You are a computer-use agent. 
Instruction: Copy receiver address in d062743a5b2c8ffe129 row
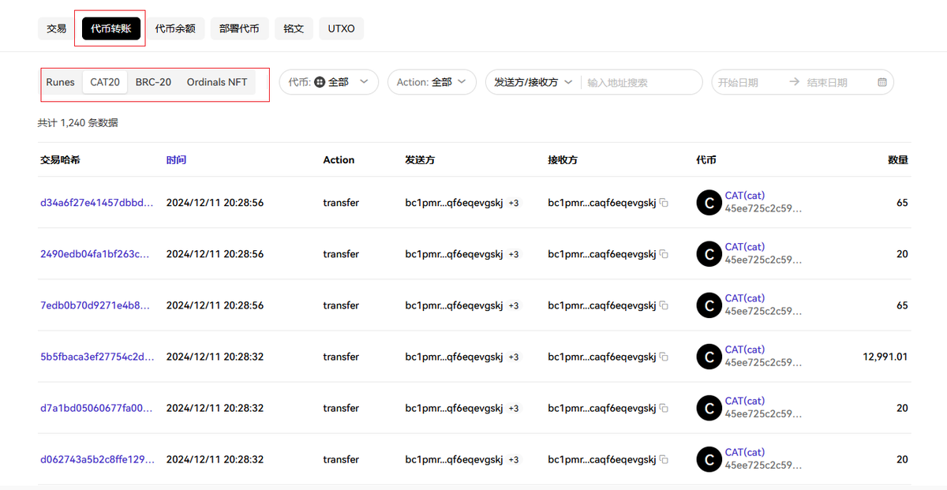tap(664, 459)
